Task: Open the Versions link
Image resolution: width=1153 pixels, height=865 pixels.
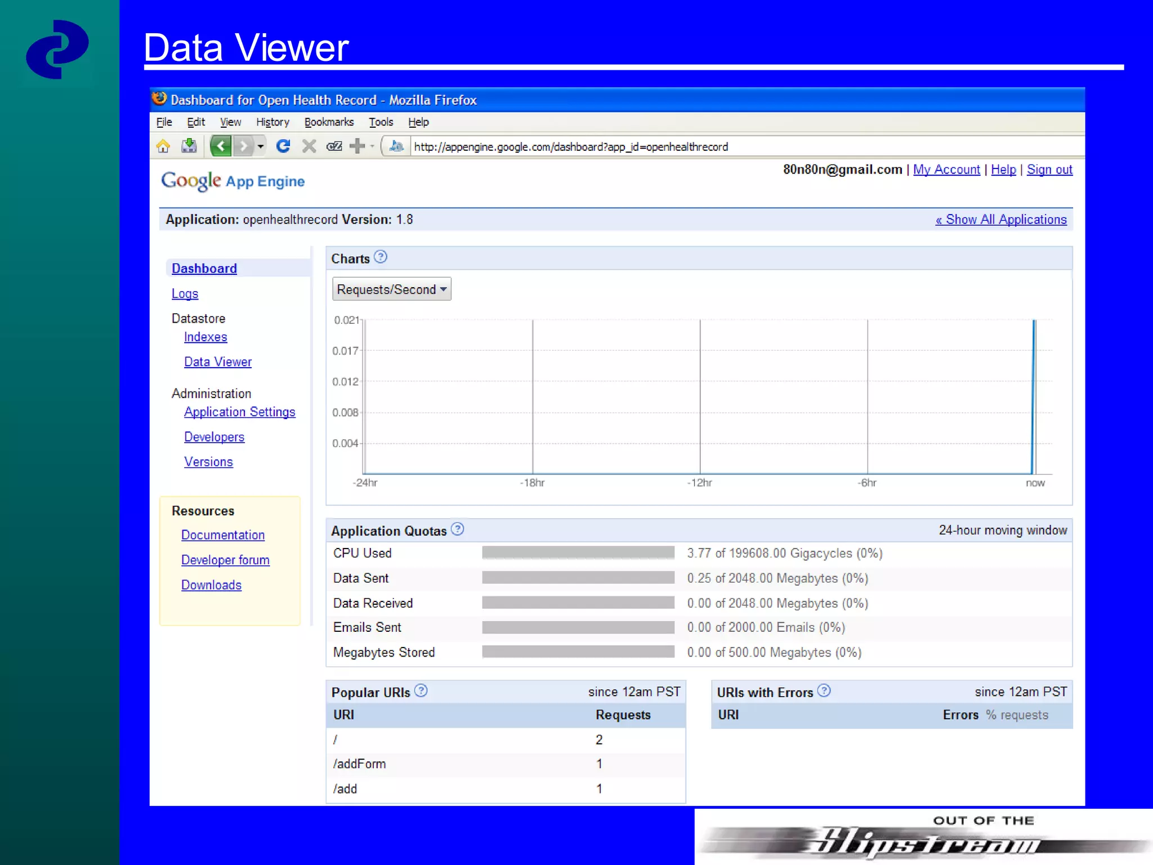Action: click(x=208, y=462)
